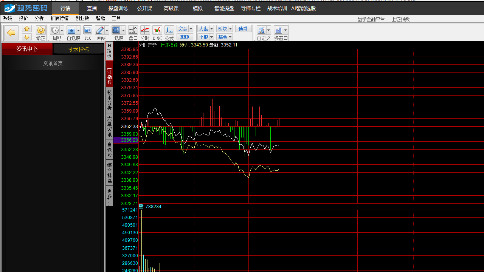The height and width of the screenshot is (272, 484).
Task: Open the F10 company info icon
Action: click(88, 30)
